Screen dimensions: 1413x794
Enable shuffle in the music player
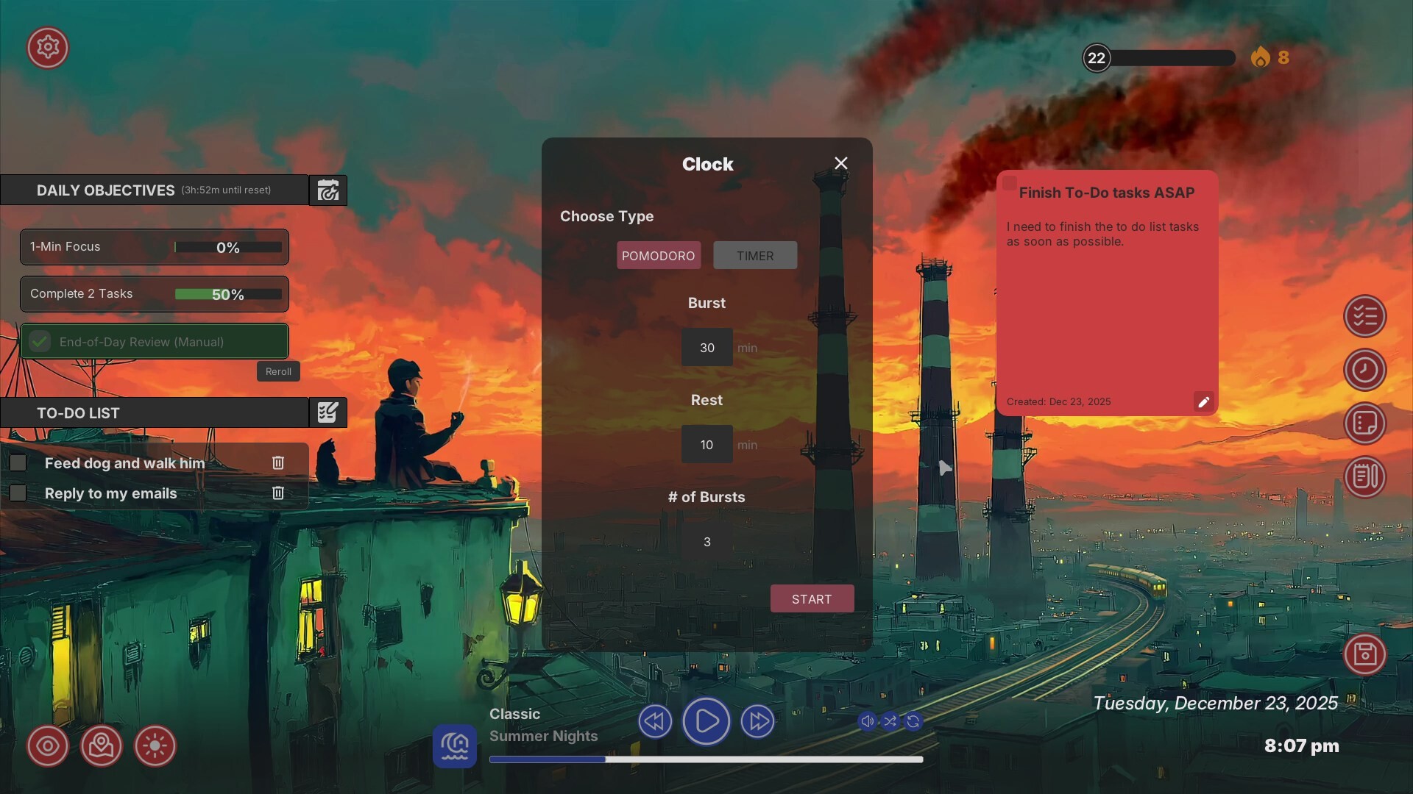891,721
